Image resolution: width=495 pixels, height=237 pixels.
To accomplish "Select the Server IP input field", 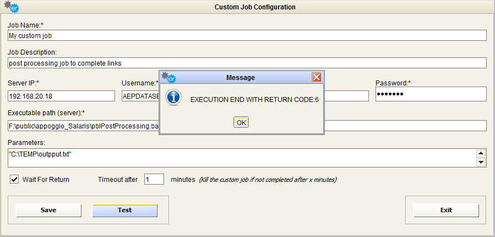I will tap(61, 96).
